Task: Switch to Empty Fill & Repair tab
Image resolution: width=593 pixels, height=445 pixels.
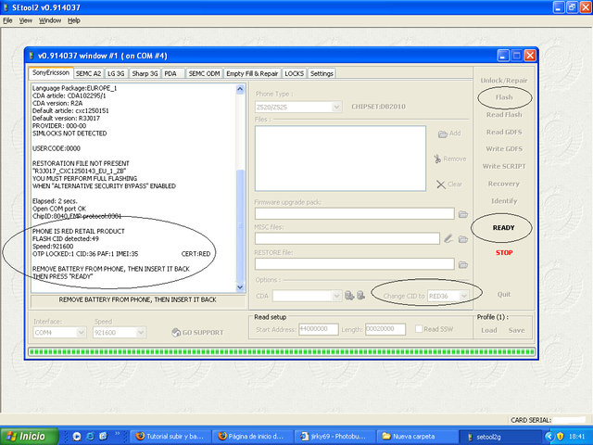Action: pyautogui.click(x=252, y=73)
